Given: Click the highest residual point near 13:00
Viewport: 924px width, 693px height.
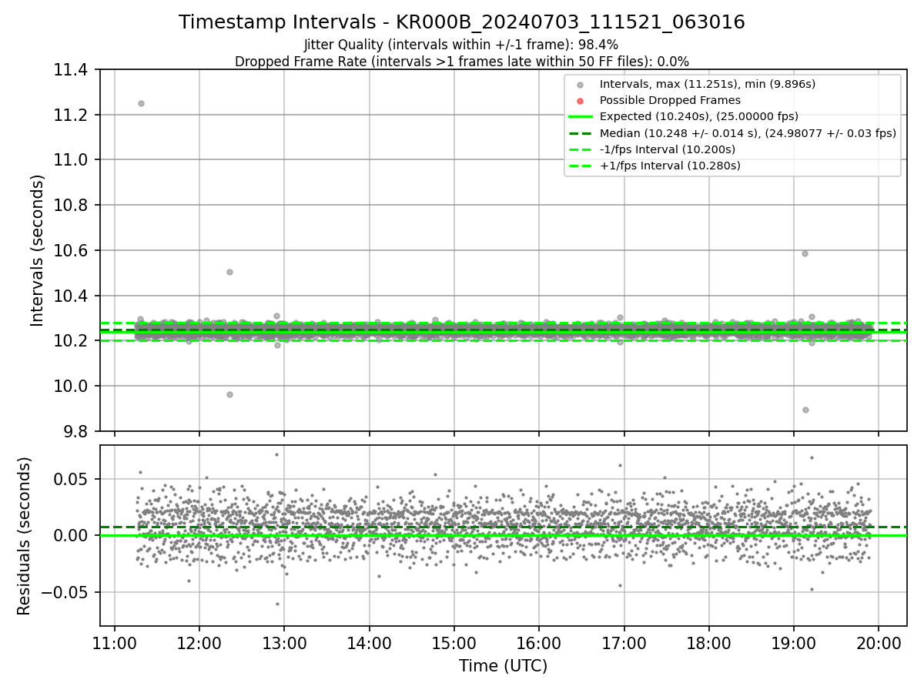Looking at the screenshot, I should coord(276,454).
